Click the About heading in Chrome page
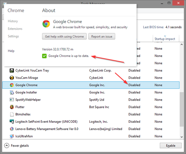This screenshot has width=186, height=154. point(49,11)
